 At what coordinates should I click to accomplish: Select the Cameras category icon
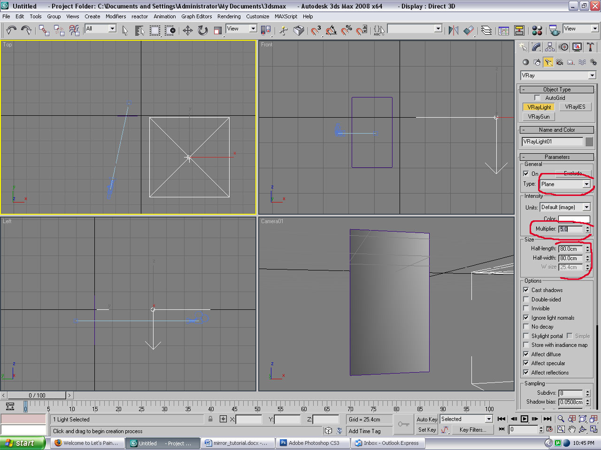[560, 62]
